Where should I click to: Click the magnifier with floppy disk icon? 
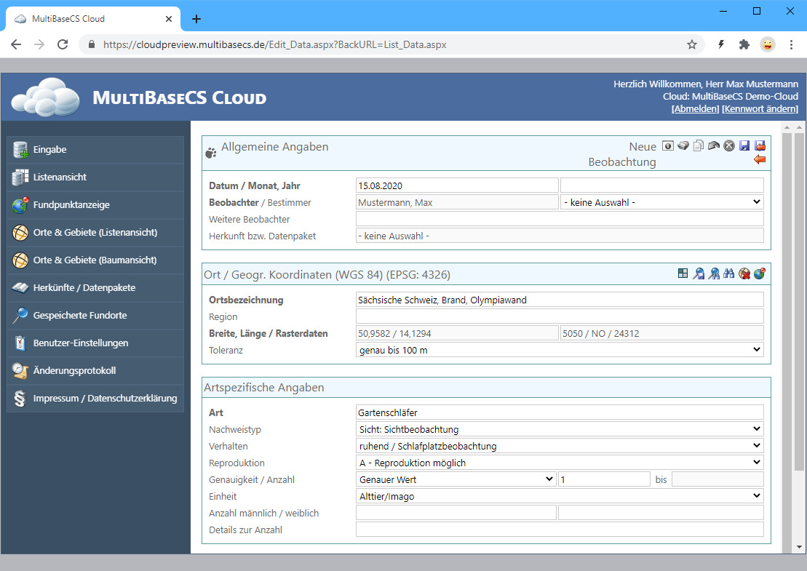click(699, 273)
